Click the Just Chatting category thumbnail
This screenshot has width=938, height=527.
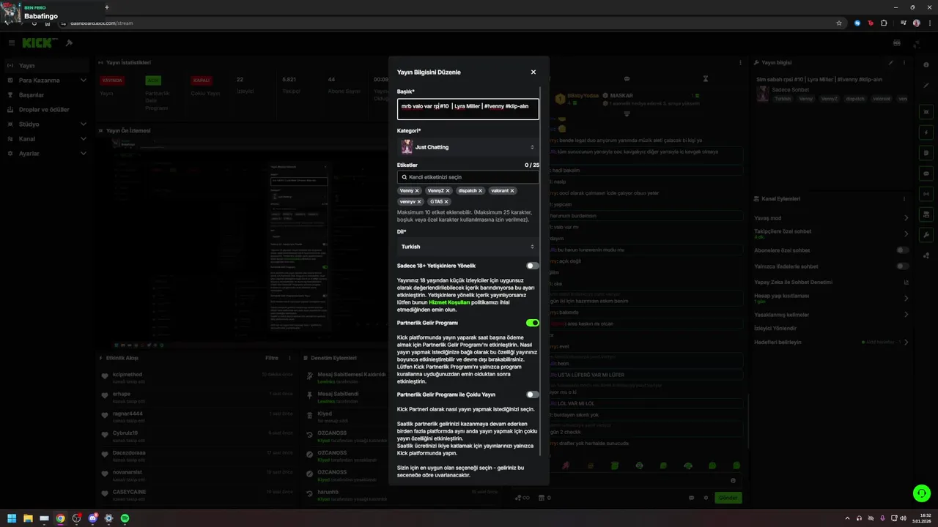(407, 147)
